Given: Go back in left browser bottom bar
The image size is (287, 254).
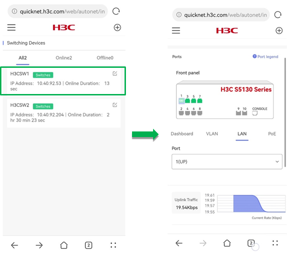Looking at the screenshot, I should pos(15,245).
